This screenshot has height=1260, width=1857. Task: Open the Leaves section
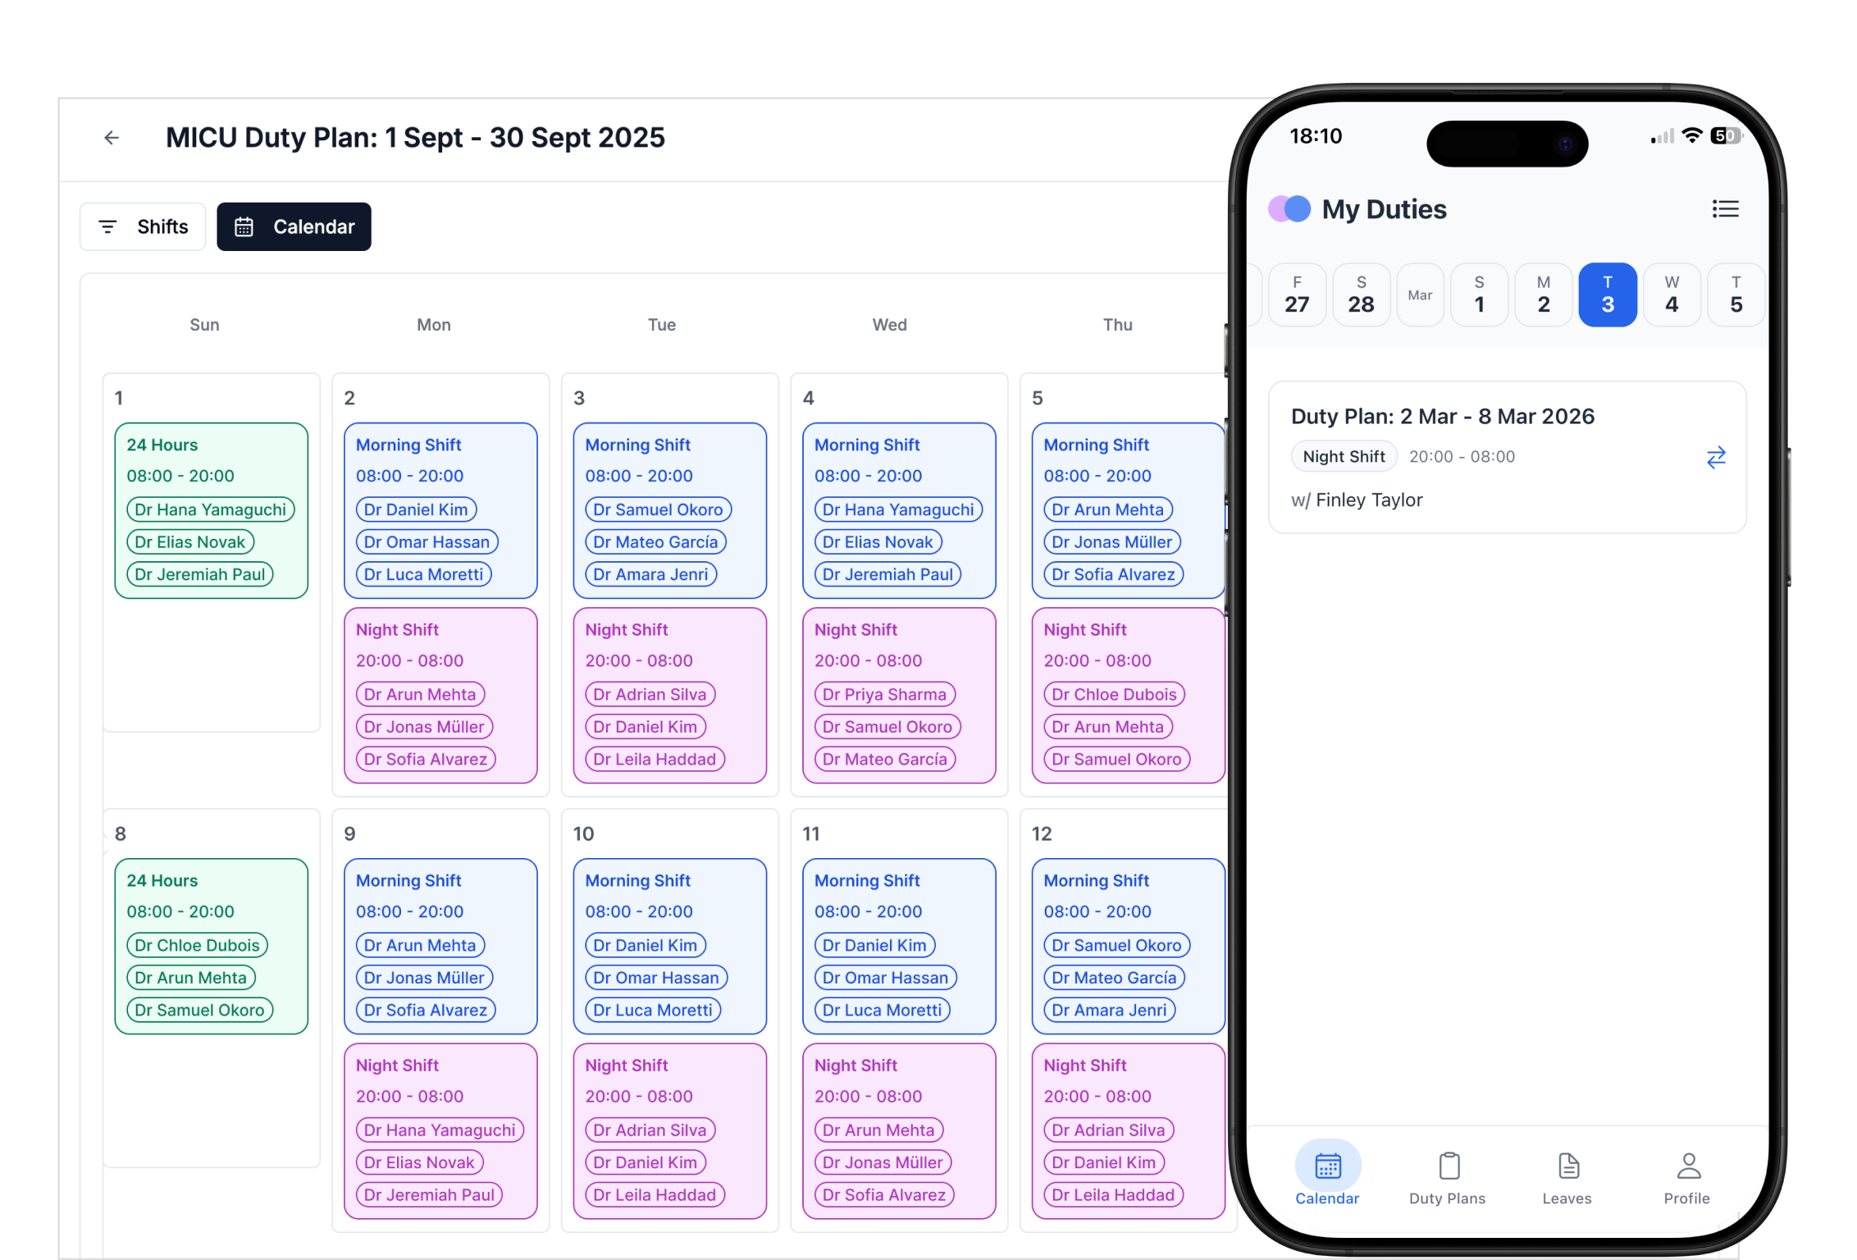tap(1567, 1176)
